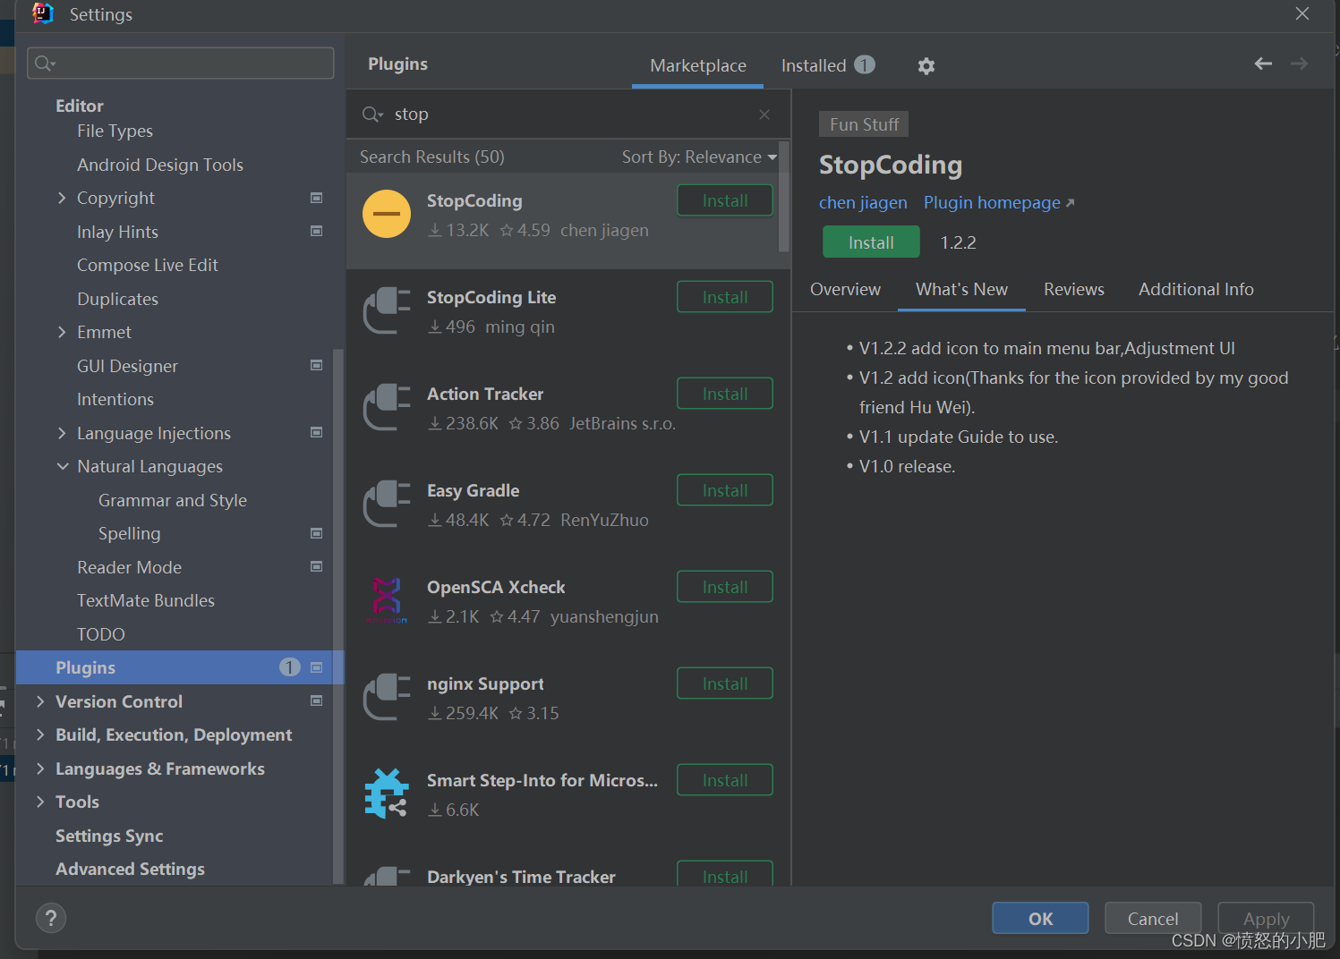Open Grammar and Style settings
1340x959 pixels.
point(173,500)
